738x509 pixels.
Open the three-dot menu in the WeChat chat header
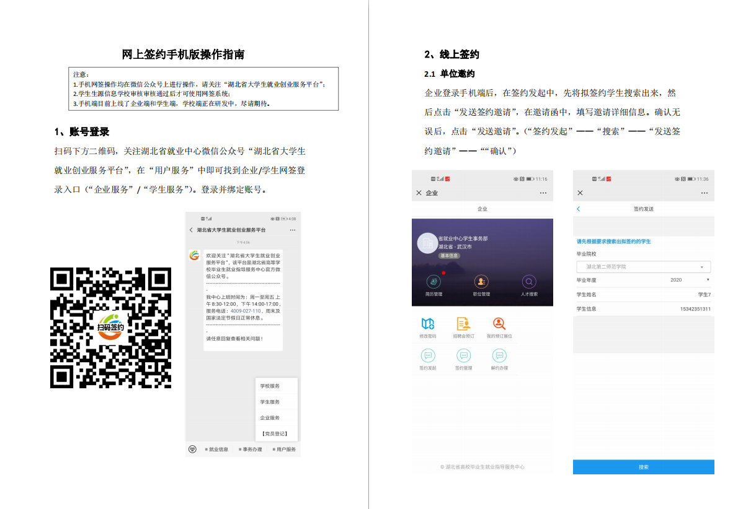point(292,230)
